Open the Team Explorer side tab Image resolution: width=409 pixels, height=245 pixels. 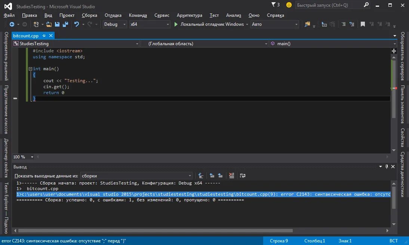[6, 208]
